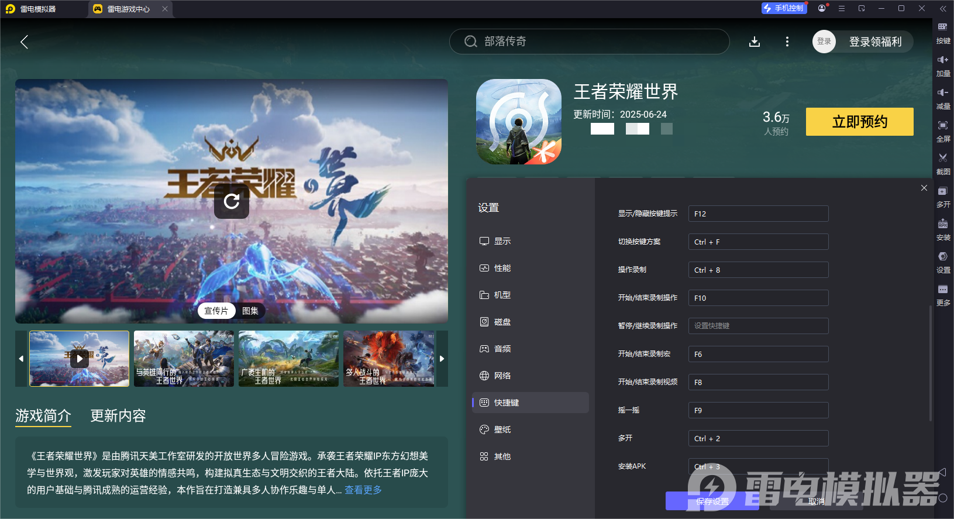This screenshot has height=519, width=954.
Task: Click the round 登录 avatar
Action: [x=824, y=42]
